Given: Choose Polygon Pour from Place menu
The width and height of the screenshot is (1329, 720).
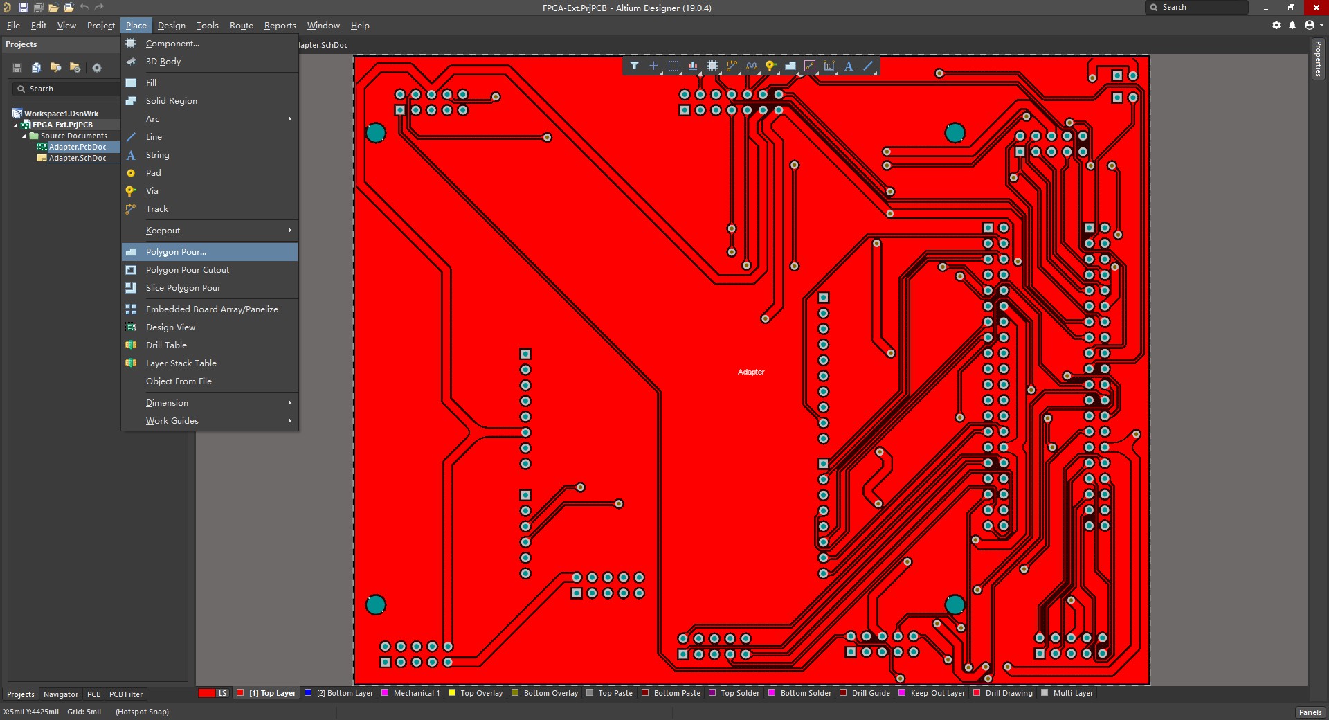Looking at the screenshot, I should [210, 252].
